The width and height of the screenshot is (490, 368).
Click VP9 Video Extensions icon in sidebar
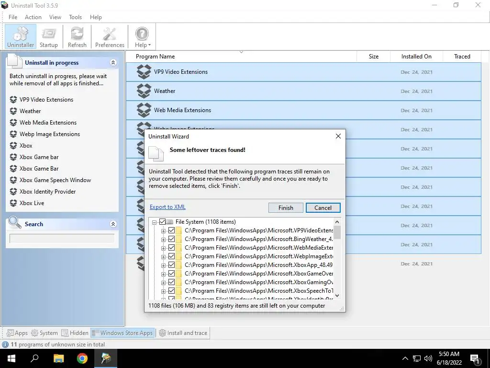click(x=13, y=100)
